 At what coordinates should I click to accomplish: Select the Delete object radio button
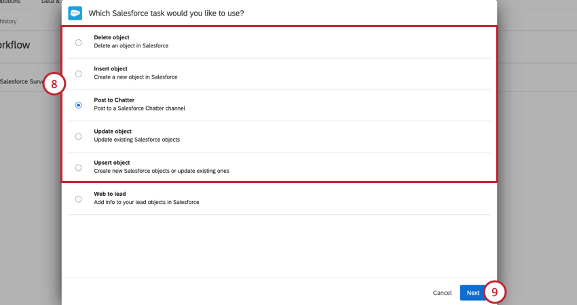(x=79, y=42)
